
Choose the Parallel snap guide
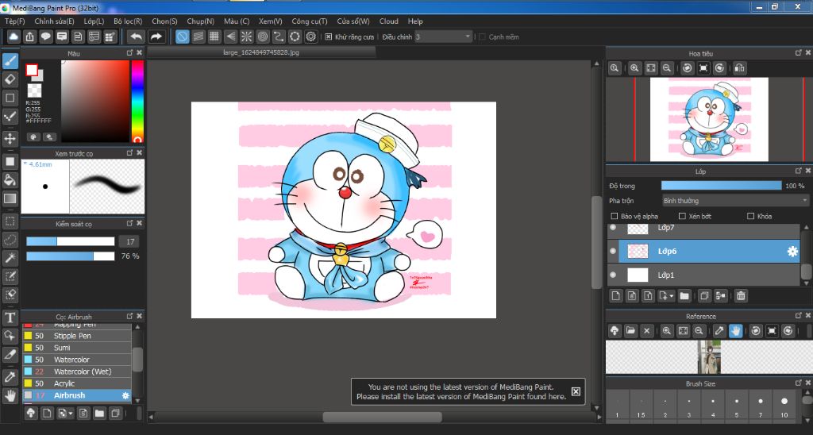pyautogui.click(x=198, y=37)
